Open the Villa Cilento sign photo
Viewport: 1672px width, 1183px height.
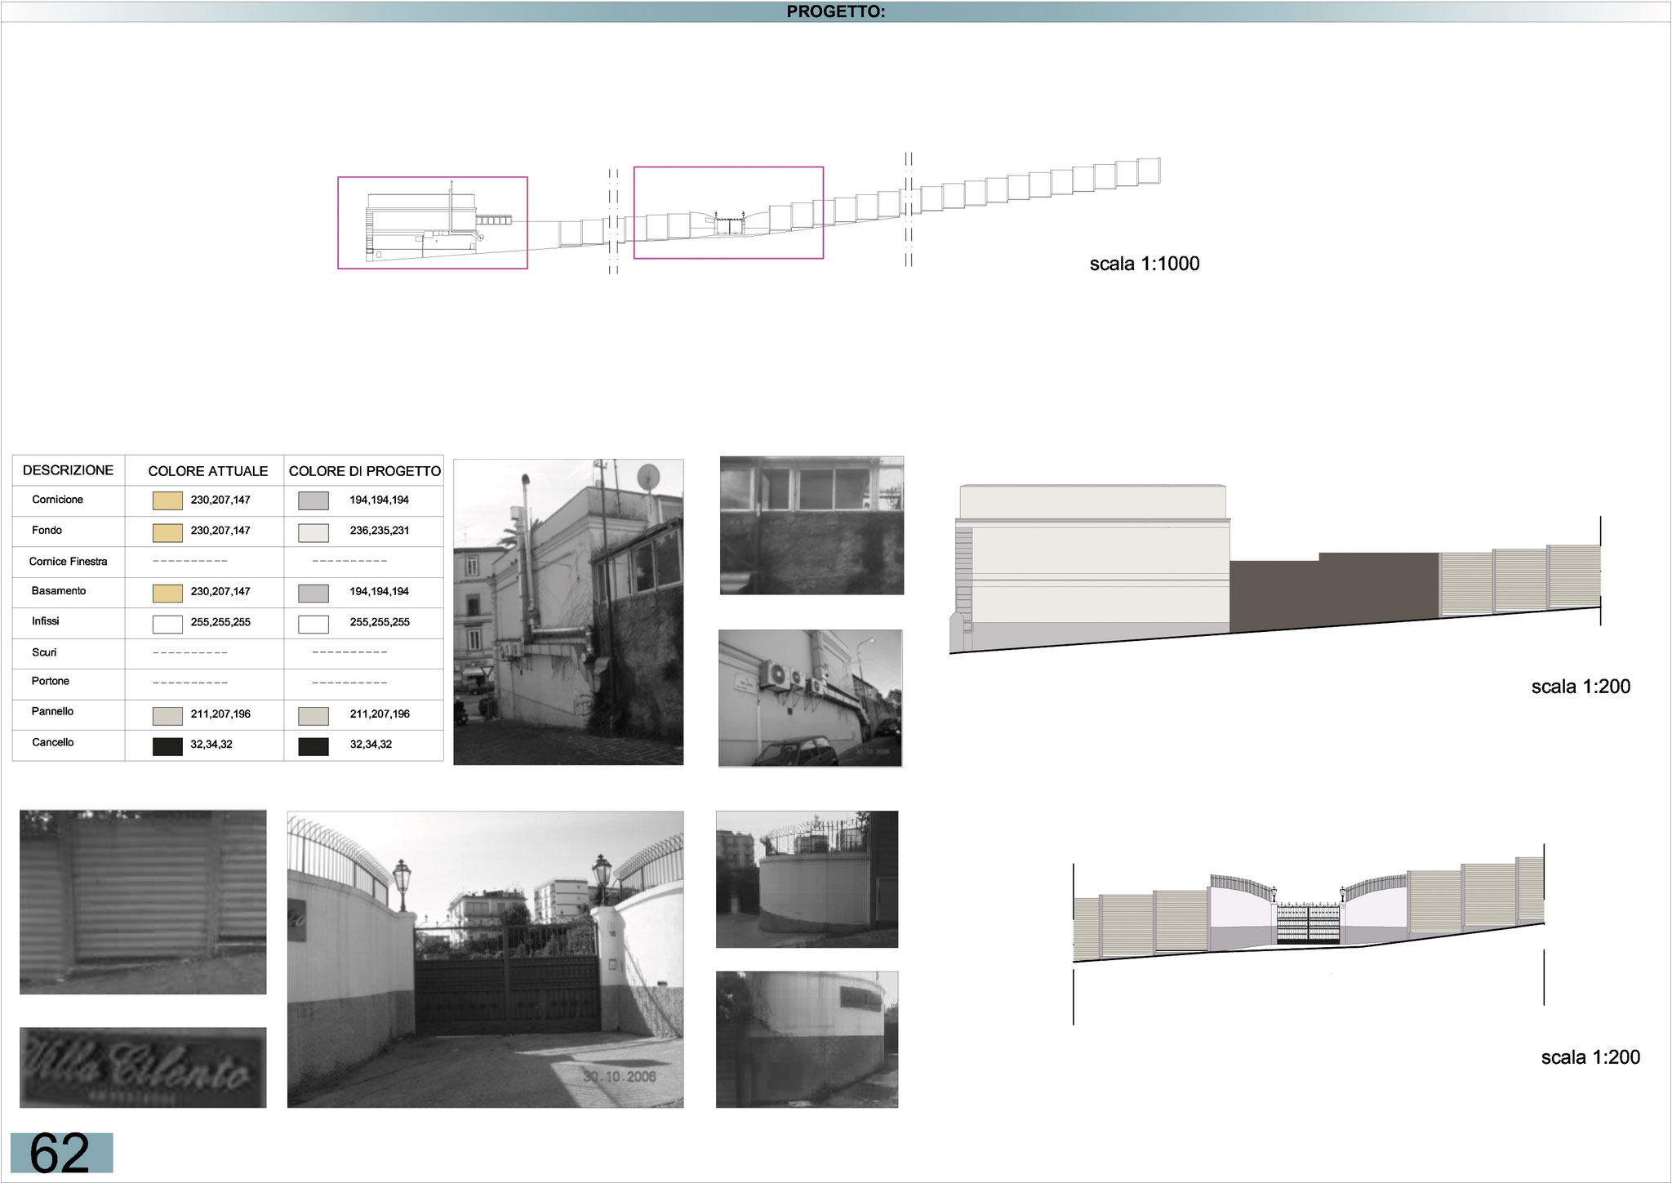tap(143, 1067)
